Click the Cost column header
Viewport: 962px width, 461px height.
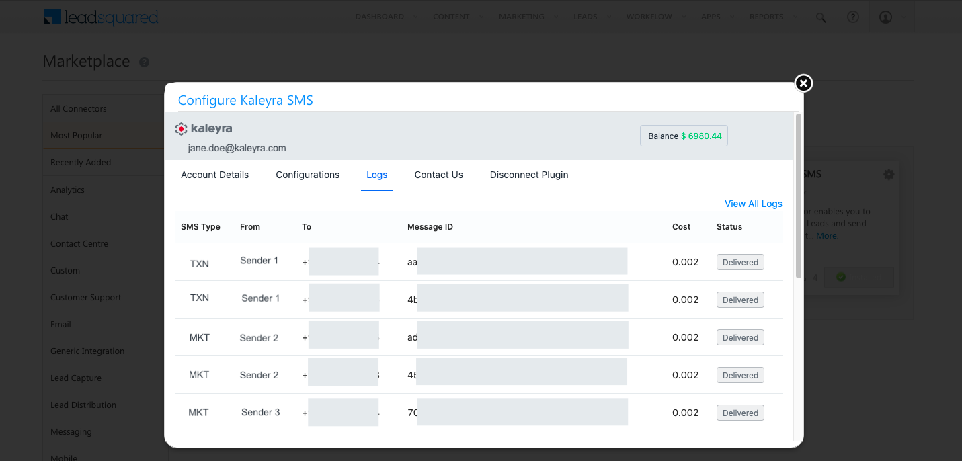[681, 227]
